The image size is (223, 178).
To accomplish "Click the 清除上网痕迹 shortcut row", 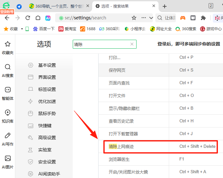I will [x=161, y=147].
